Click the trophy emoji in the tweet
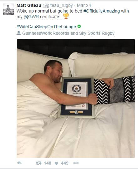138x169 pixels. pyautogui.click(x=66, y=16)
